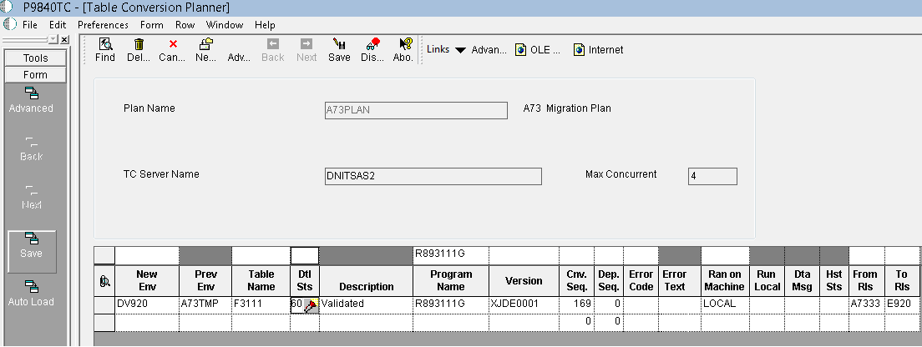Click the New Env column header
922x347 pixels.
146,280
